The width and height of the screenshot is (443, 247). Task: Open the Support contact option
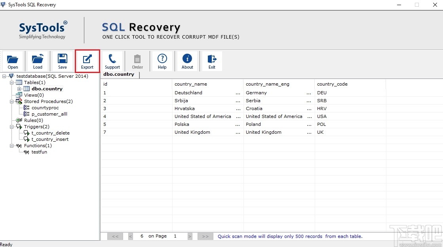[x=112, y=61]
